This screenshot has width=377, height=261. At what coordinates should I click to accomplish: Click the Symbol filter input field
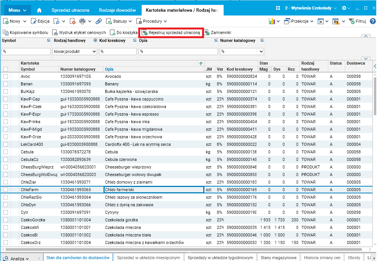point(26,51)
